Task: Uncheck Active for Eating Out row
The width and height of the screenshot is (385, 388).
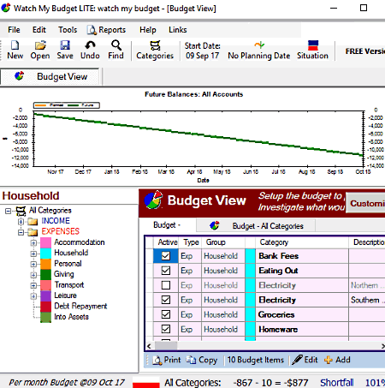Action: (x=166, y=271)
